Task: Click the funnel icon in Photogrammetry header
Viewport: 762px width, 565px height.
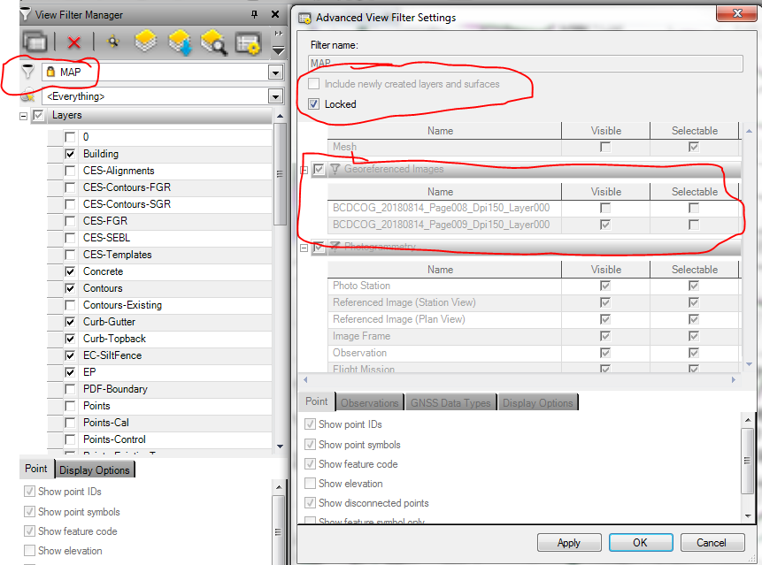Action: (335, 247)
